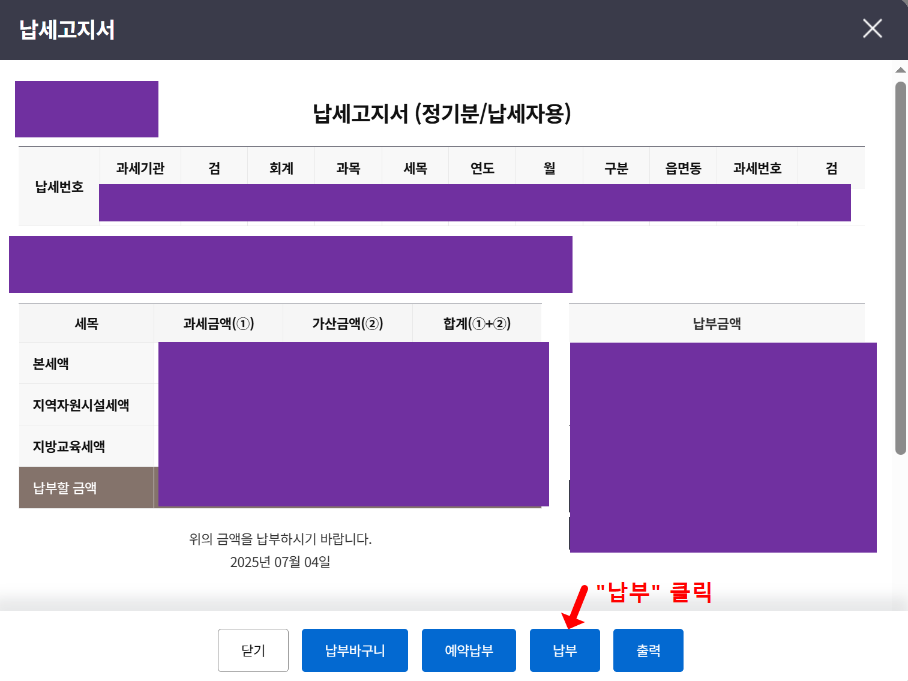Select the 연도 column header
The width and height of the screenshot is (908, 681).
482,168
